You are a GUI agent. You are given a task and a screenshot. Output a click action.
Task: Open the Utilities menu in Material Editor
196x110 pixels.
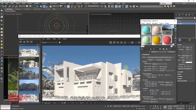(x=167, y=23)
